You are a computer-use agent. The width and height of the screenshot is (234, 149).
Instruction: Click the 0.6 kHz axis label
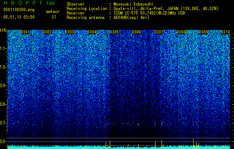point(3,142)
